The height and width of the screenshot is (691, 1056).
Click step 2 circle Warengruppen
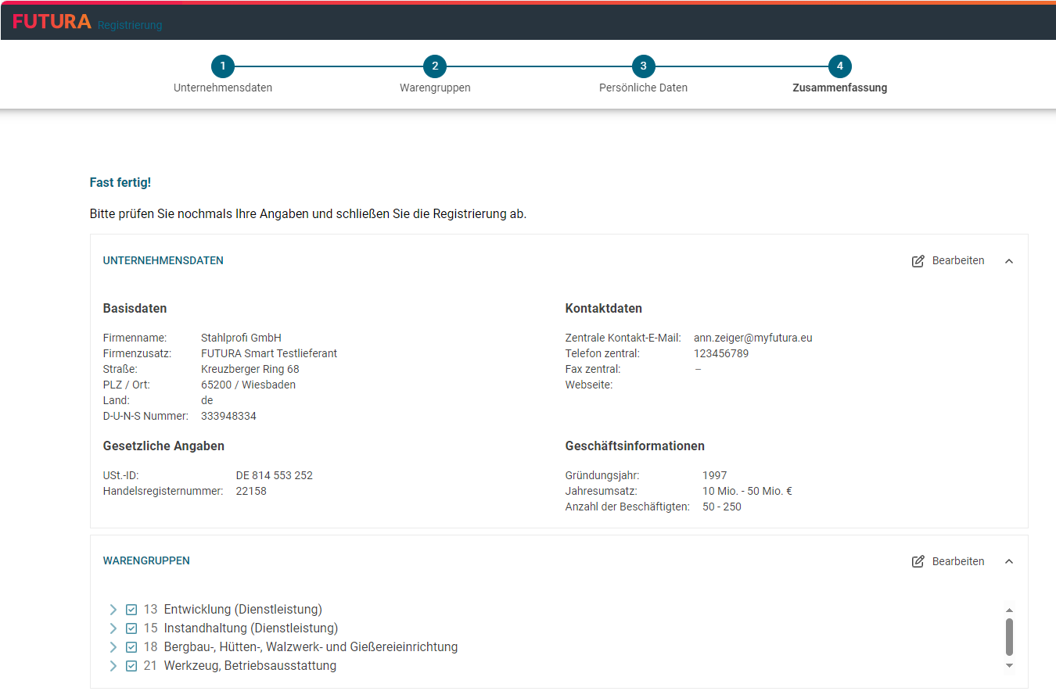(435, 66)
